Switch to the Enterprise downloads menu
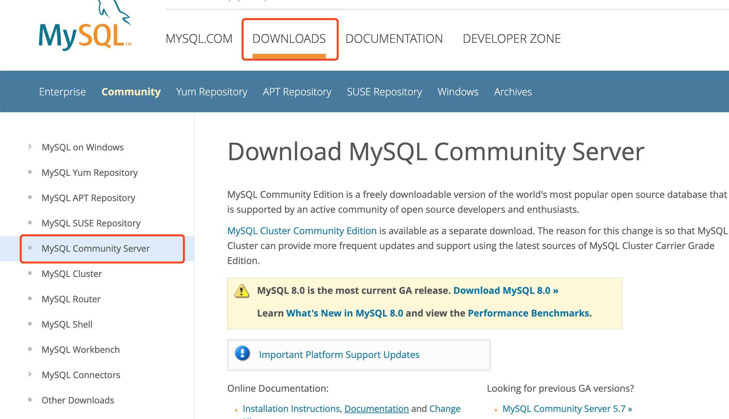 click(62, 92)
